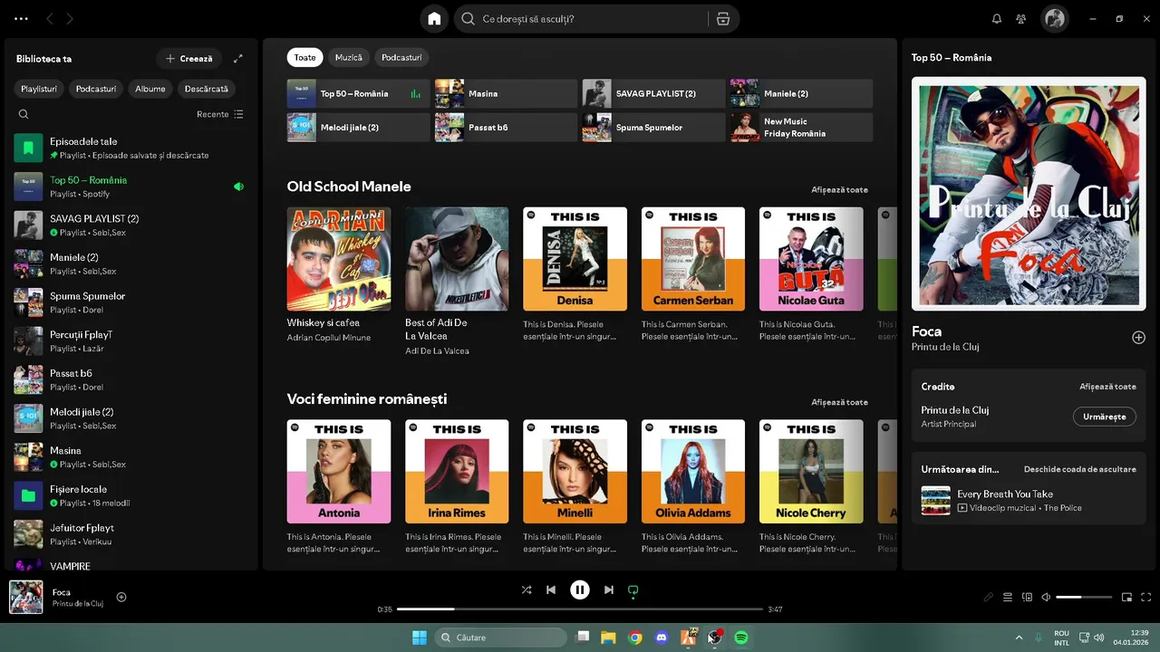Viewport: 1160px width, 652px height.
Task: Expand the library panel to full view
Action: [x=238, y=59]
